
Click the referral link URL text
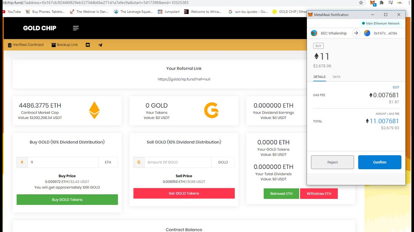point(184,79)
